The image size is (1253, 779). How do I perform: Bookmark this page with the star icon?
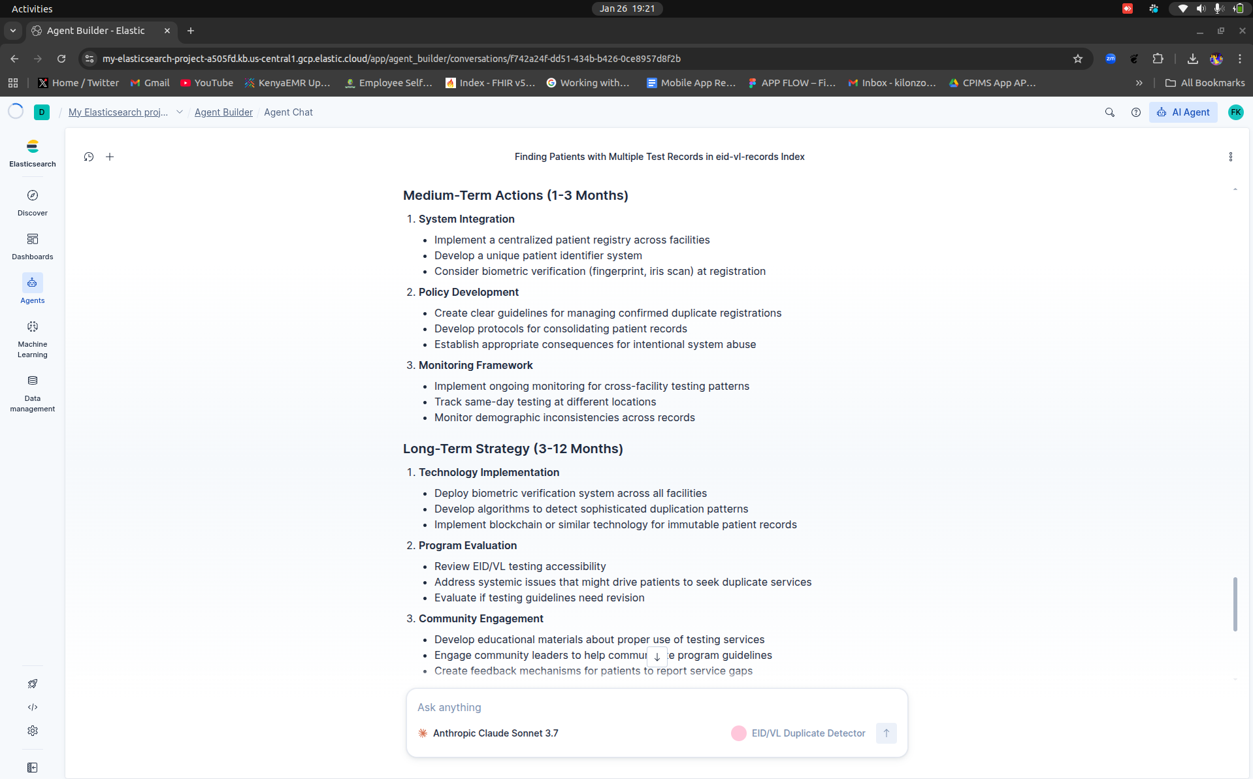[1078, 59]
